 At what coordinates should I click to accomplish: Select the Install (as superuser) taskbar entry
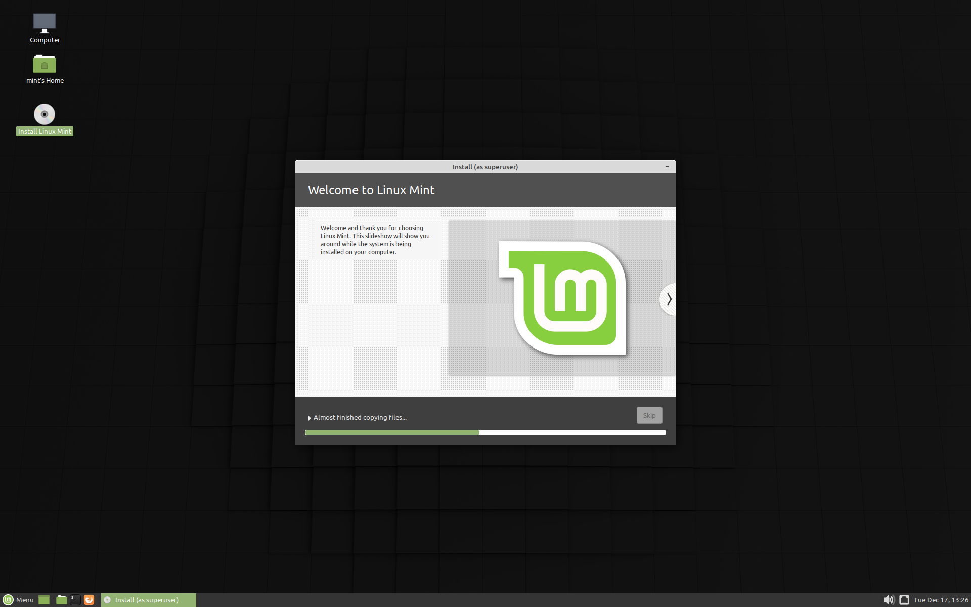[x=148, y=600]
